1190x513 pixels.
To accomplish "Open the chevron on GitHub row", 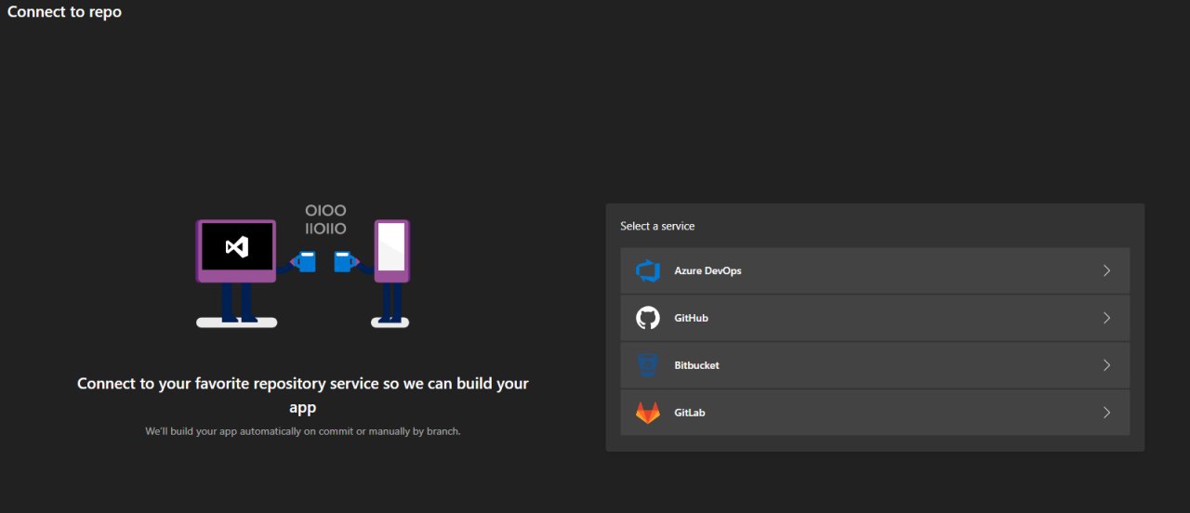I will pos(1106,318).
